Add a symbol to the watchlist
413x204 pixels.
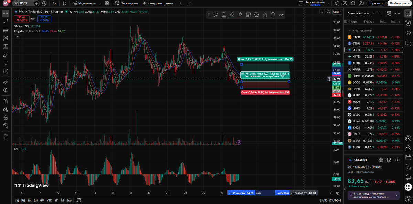click(381, 13)
